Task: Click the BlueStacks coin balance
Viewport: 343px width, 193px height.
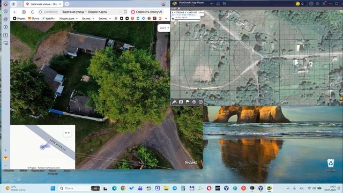Action: pyautogui.click(x=300, y=4)
